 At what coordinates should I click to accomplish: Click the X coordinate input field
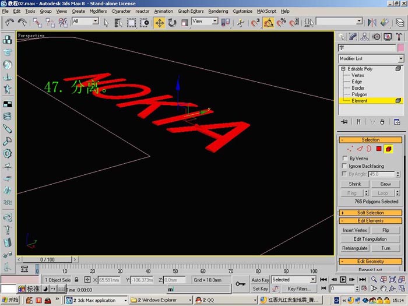point(109,280)
